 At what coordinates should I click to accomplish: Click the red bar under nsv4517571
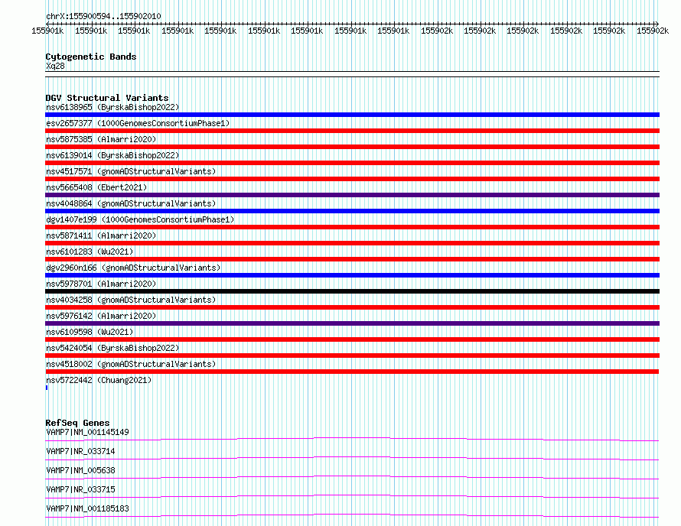tap(352, 179)
